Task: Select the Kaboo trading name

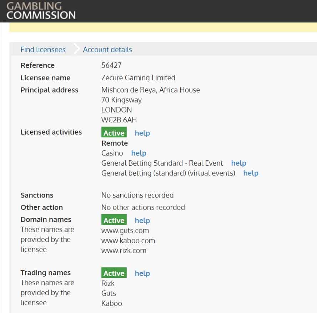Action: coord(112,303)
